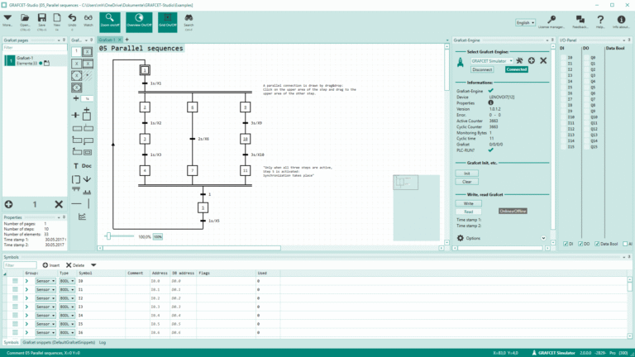The image size is (635, 357).
Task: Open the GRAFCET Simulator engine dropdown
Action: pos(490,60)
